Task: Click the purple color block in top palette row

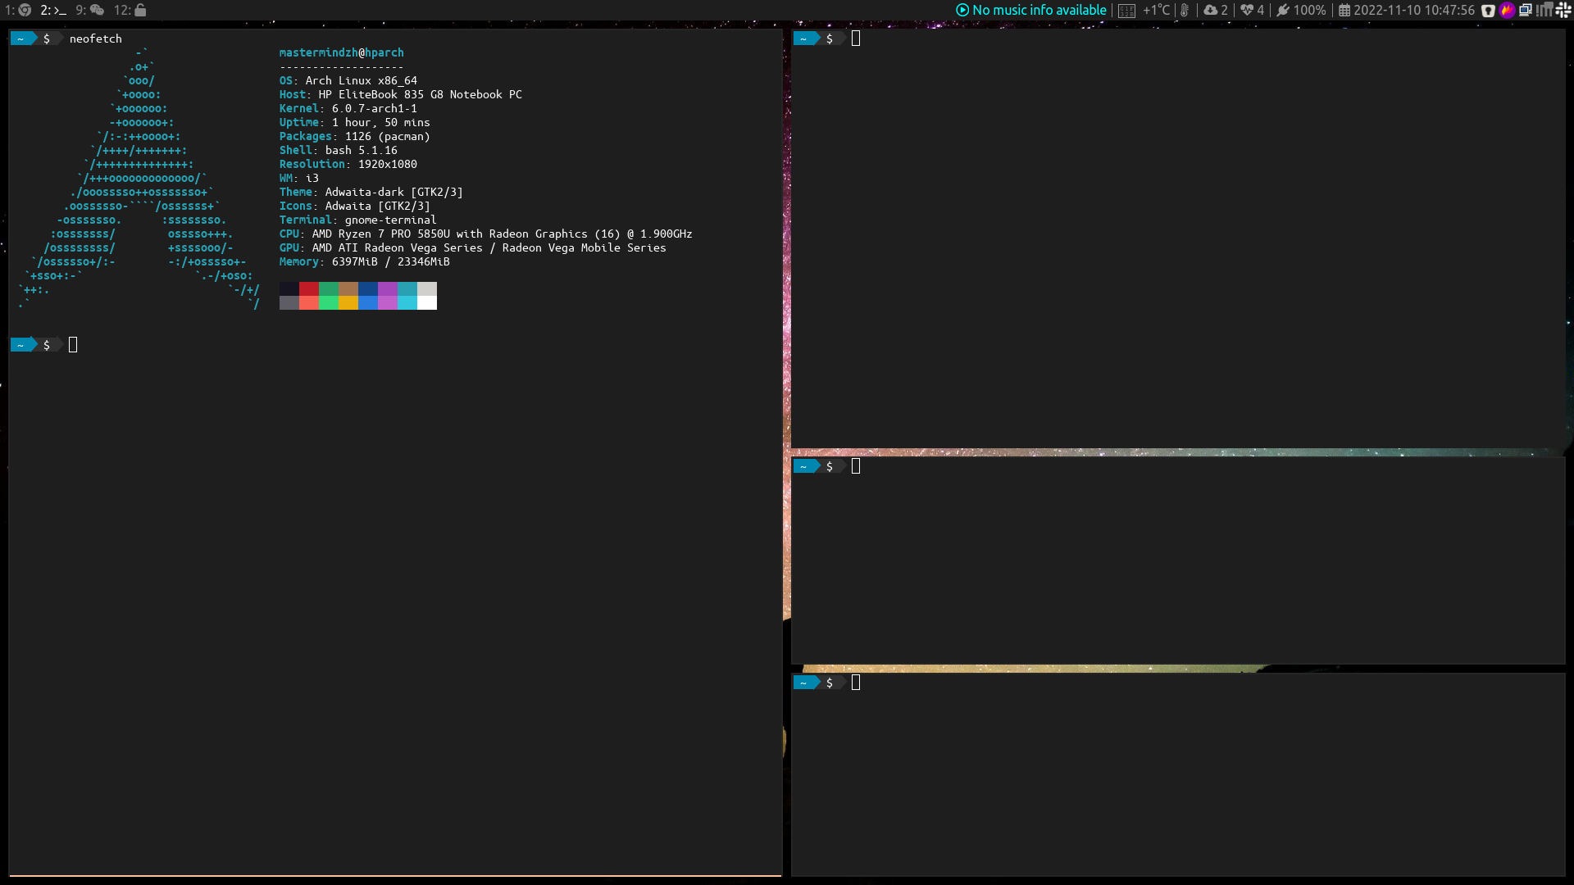Action: [x=387, y=288]
